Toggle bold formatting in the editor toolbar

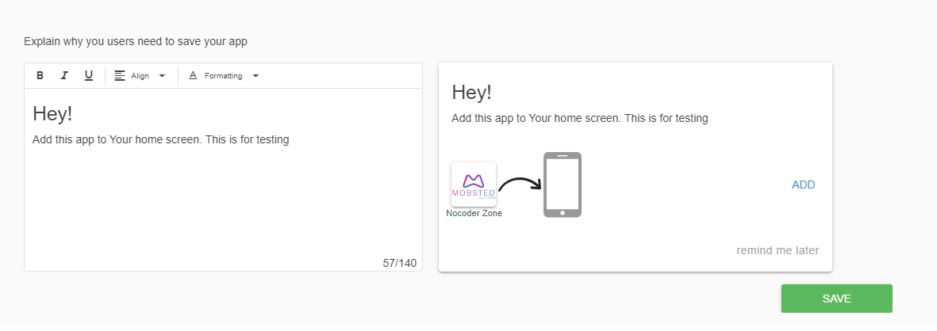[40, 76]
